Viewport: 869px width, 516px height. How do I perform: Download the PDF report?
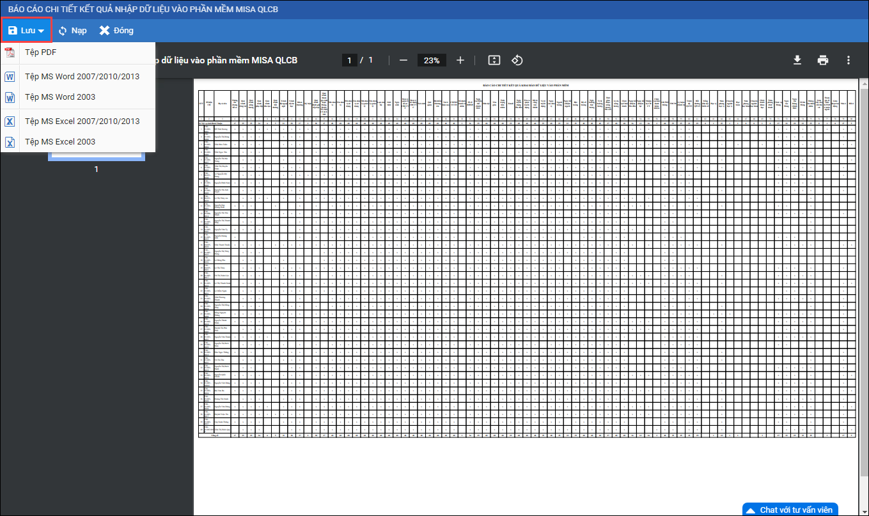pos(797,60)
